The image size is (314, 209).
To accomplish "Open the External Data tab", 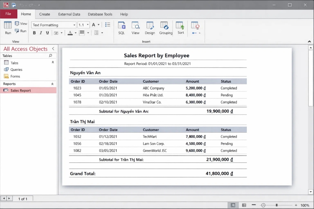I will tap(69, 14).
